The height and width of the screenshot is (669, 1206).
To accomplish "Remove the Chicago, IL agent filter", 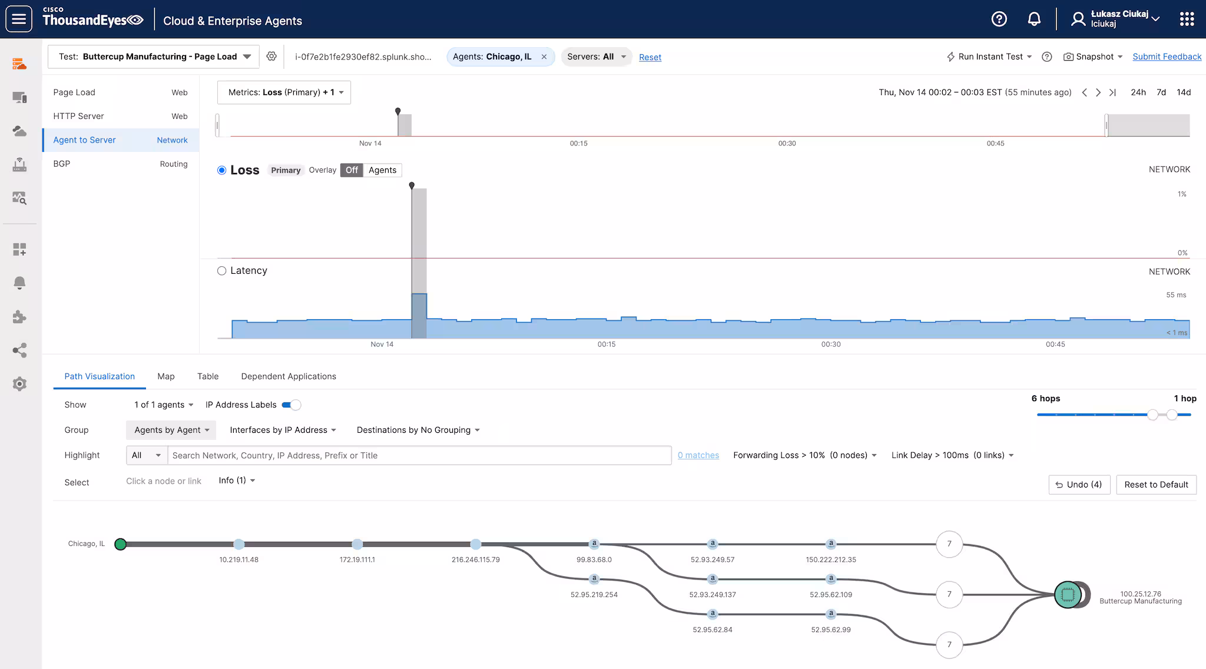I will point(544,57).
